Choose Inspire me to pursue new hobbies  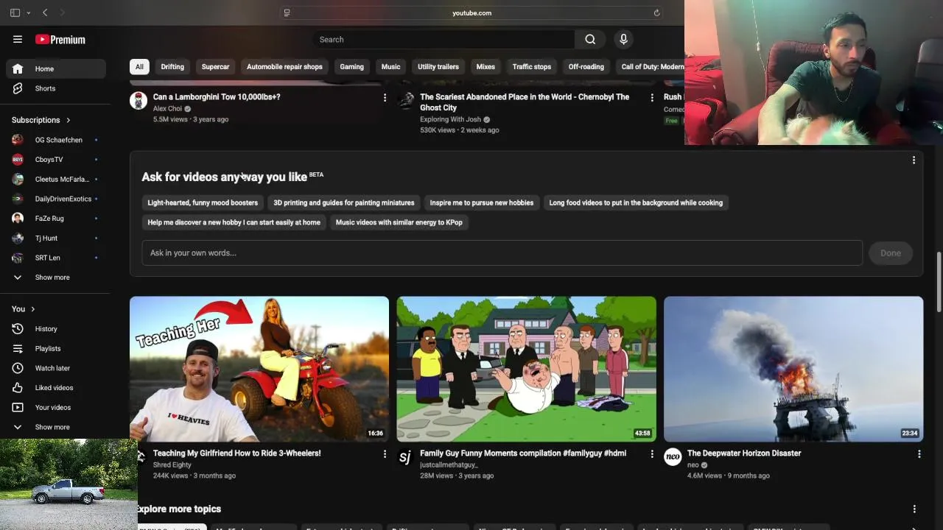482,203
